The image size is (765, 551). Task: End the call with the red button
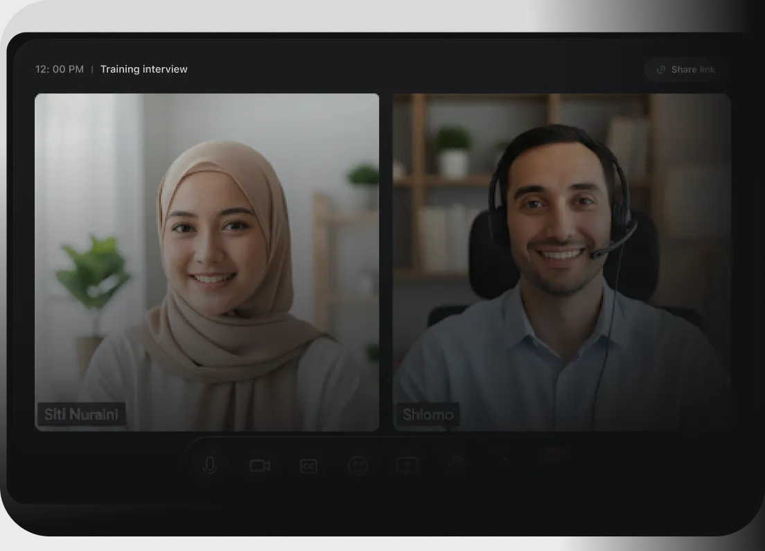tap(555, 460)
